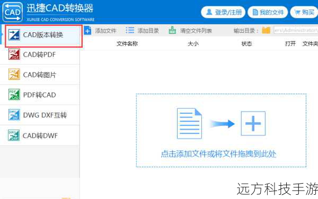Click the 文件名称 column header
The height and width of the screenshot is (199, 318).
click(x=127, y=44)
